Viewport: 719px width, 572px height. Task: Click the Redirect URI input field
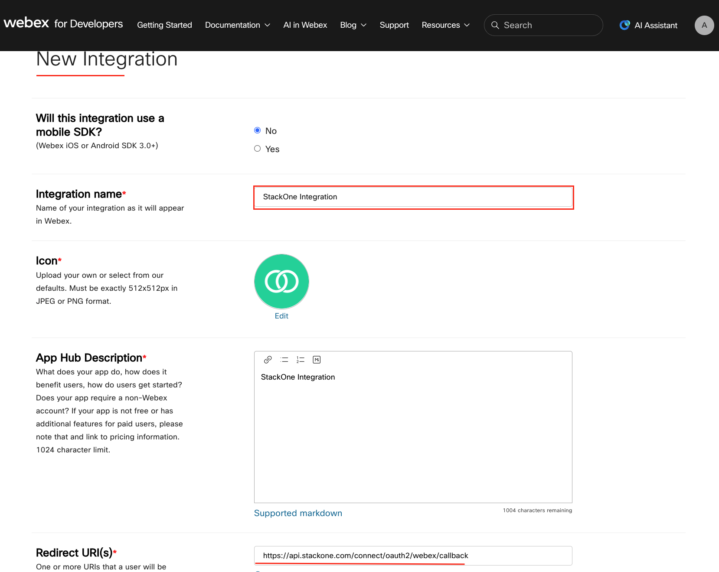click(413, 556)
